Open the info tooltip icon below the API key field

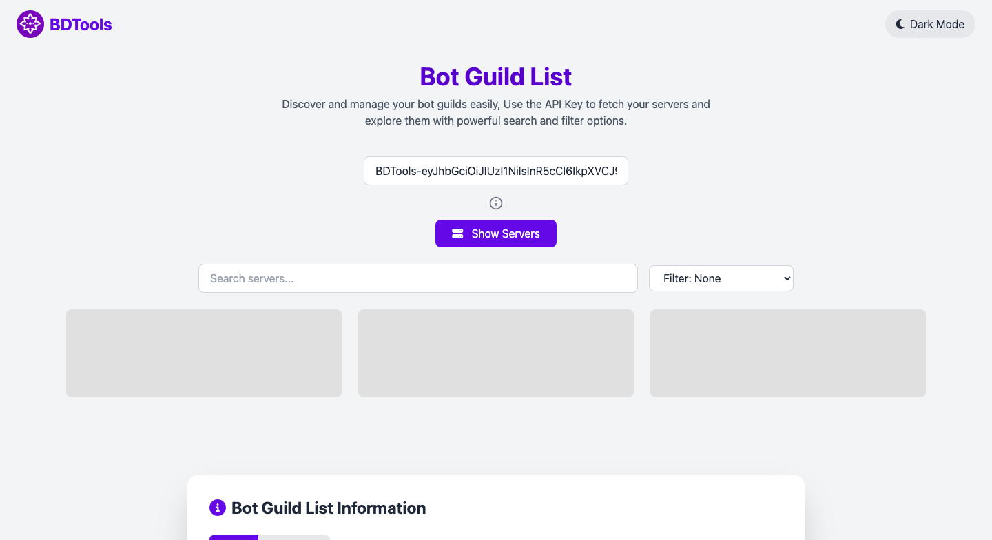pyautogui.click(x=496, y=202)
